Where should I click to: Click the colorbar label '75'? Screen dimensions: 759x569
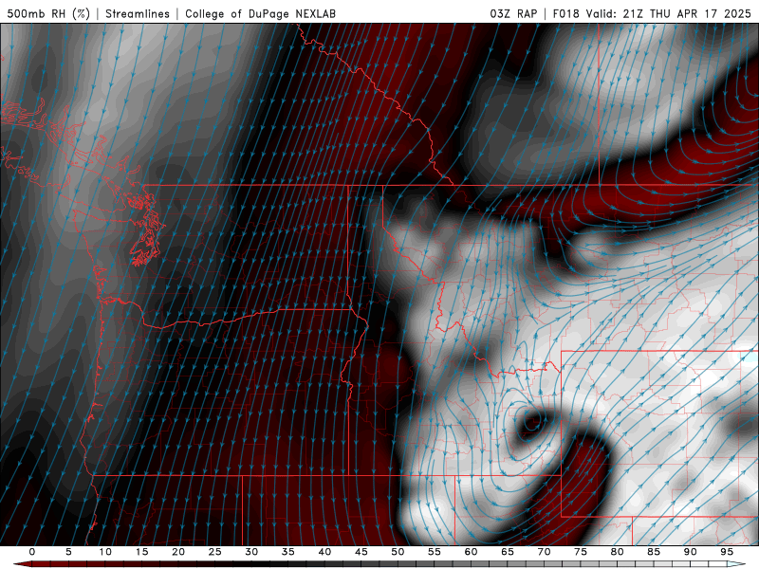(x=581, y=552)
